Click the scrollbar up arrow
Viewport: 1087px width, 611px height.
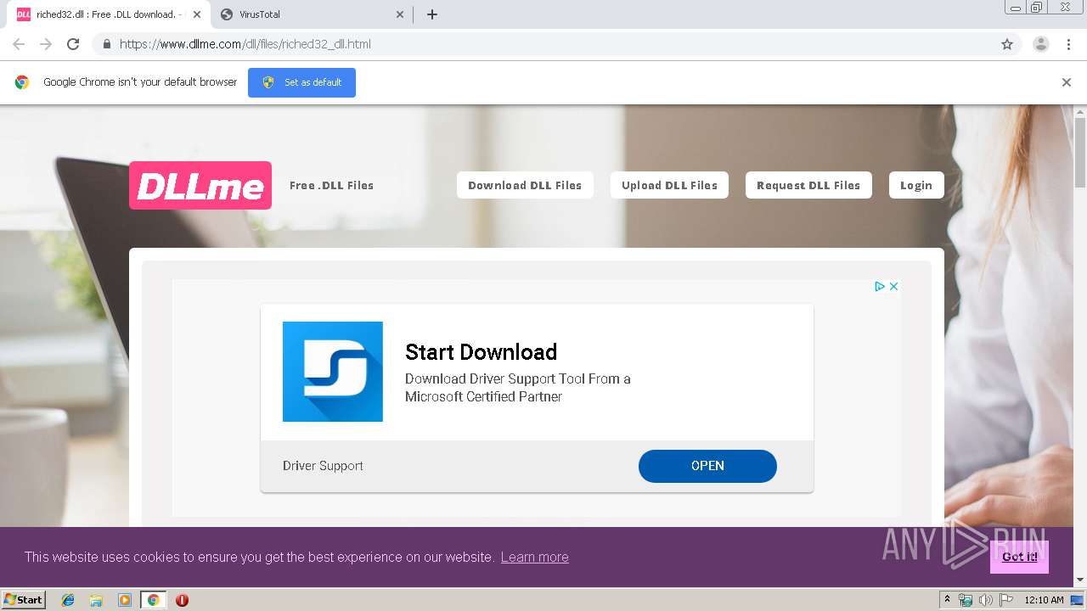click(1080, 111)
